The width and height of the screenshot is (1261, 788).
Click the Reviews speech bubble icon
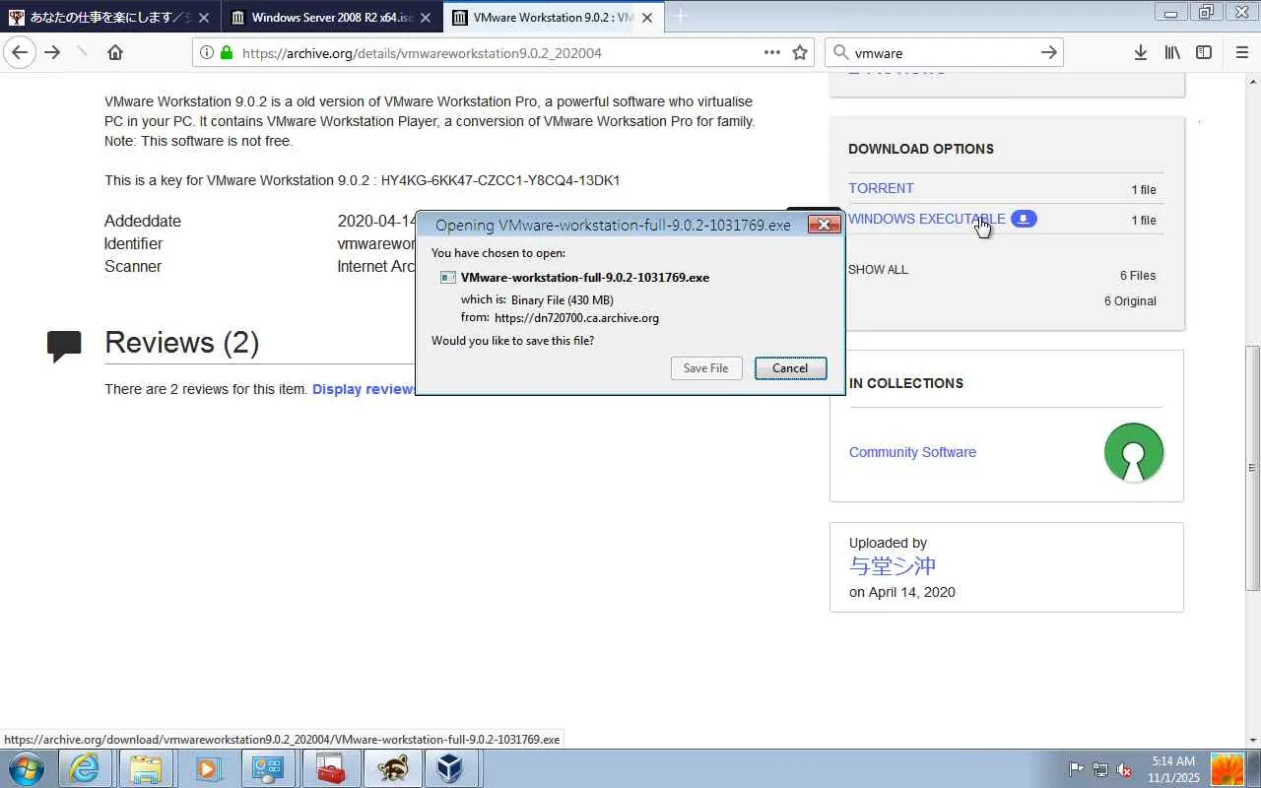pos(65,346)
